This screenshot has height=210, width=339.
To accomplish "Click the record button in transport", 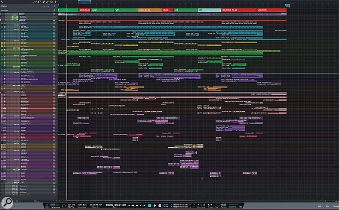I will pos(160,205).
